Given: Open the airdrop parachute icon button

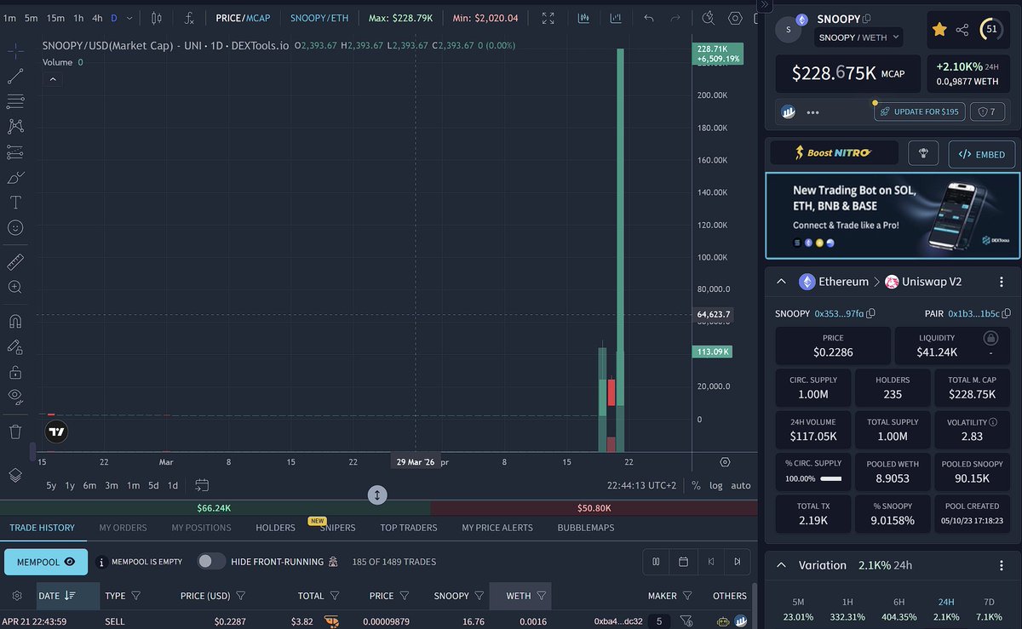Looking at the screenshot, I should click(922, 154).
